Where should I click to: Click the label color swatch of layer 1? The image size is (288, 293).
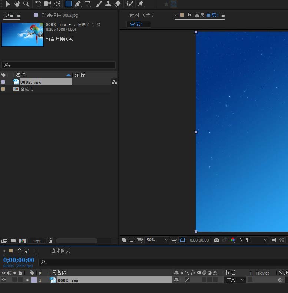coord(34,280)
